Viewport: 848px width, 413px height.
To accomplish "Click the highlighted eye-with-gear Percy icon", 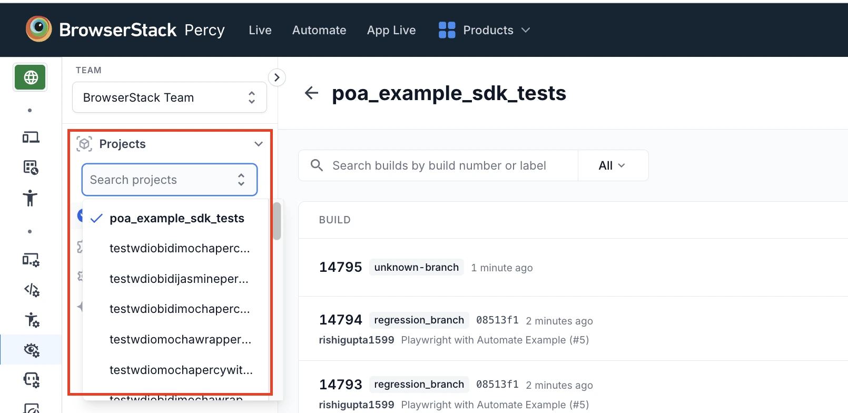I will pos(32,350).
